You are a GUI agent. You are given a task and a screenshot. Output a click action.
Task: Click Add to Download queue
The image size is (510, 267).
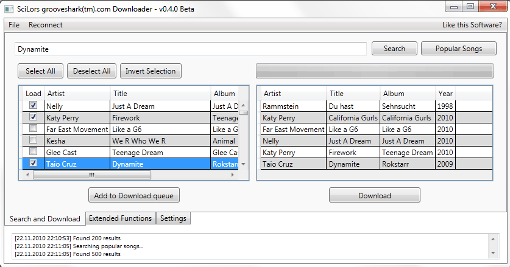tap(134, 195)
